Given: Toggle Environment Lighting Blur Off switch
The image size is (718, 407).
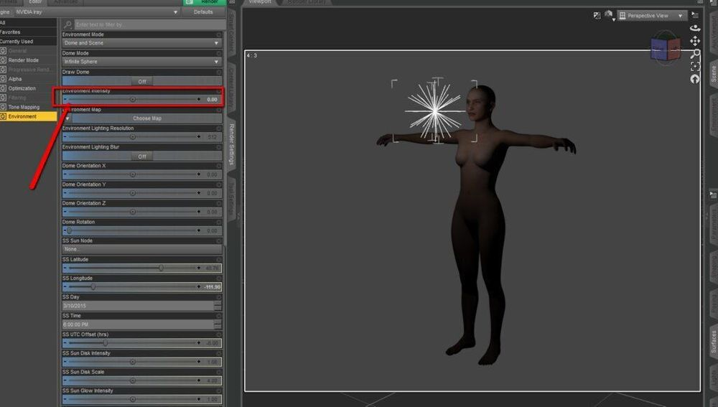Looking at the screenshot, I should click(142, 156).
